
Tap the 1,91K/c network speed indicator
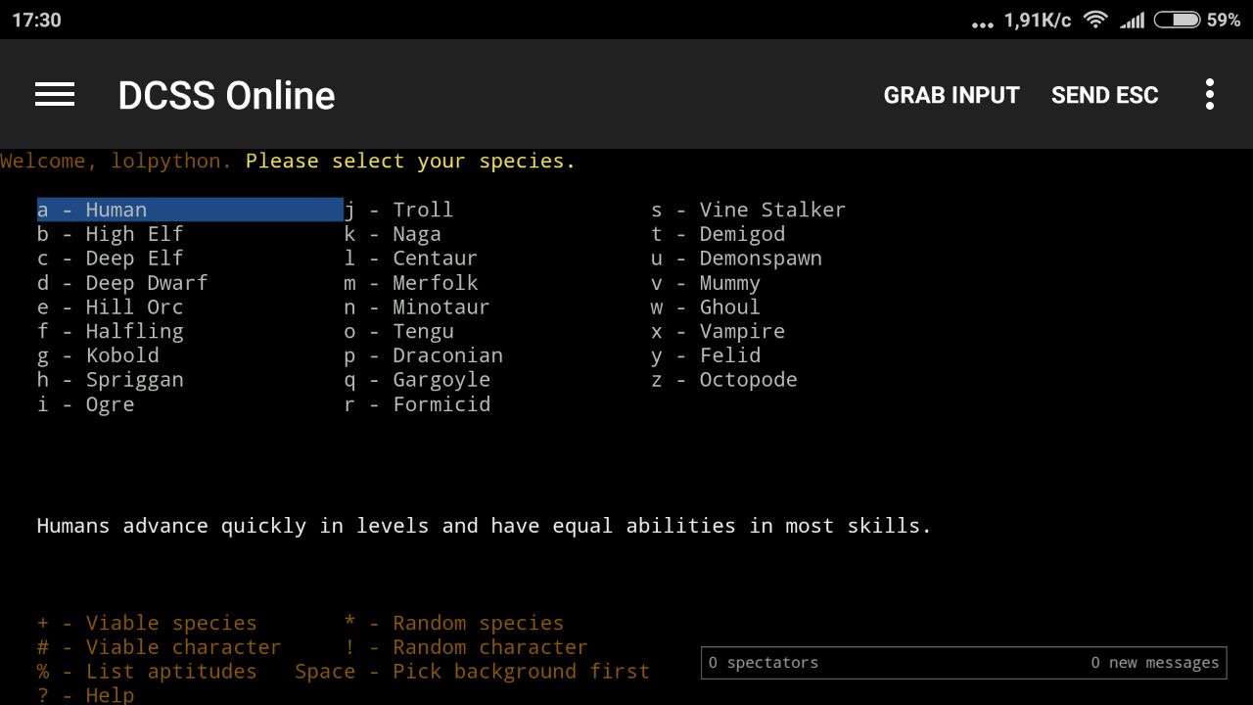point(1038,20)
